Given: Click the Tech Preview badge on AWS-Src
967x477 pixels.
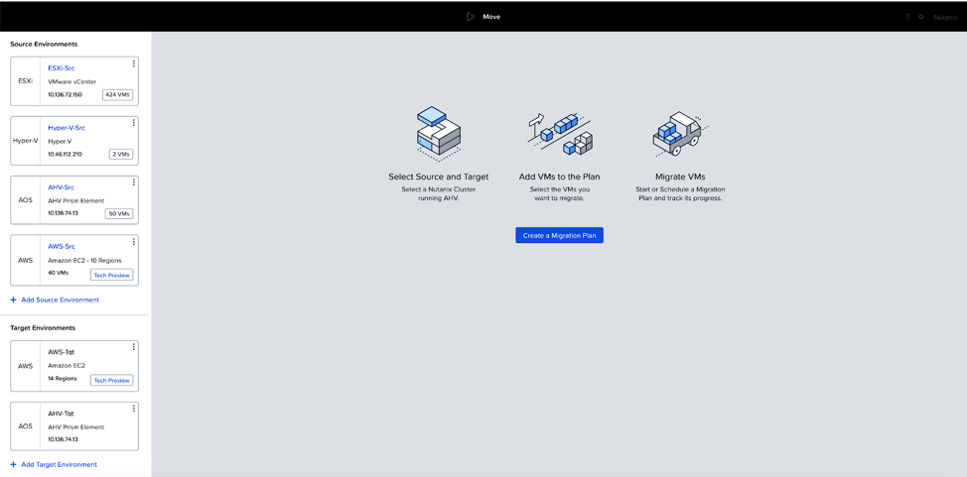Looking at the screenshot, I should click(111, 275).
